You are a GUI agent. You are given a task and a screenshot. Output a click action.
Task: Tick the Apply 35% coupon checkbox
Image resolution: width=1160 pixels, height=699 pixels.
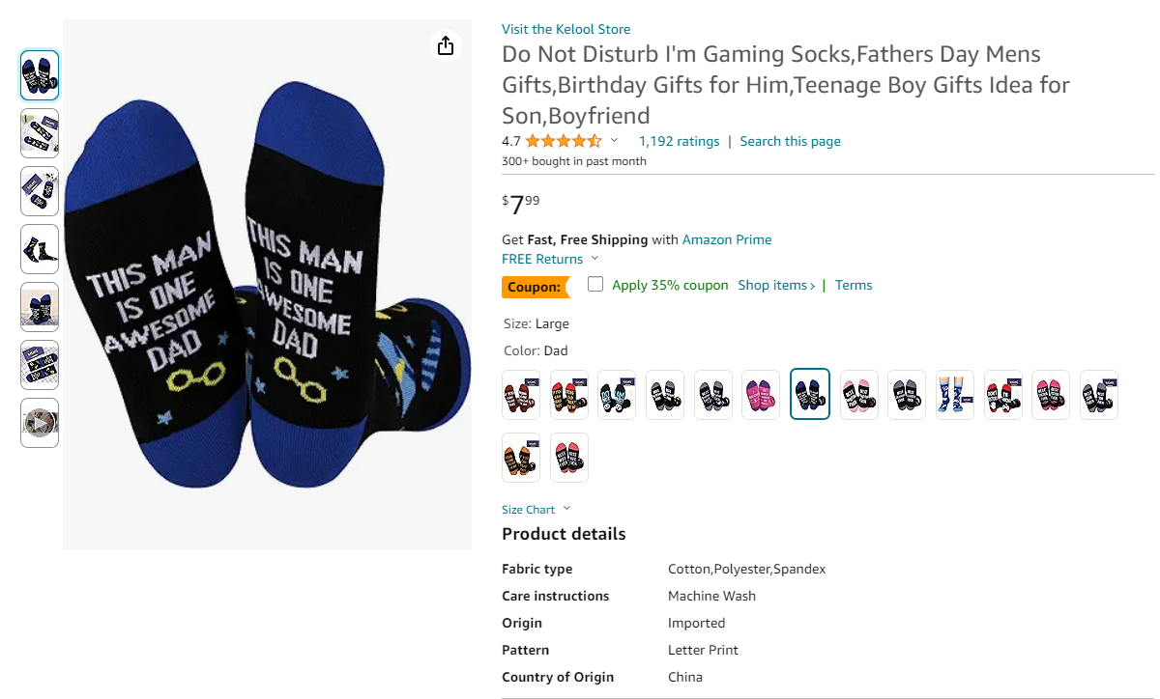(595, 284)
